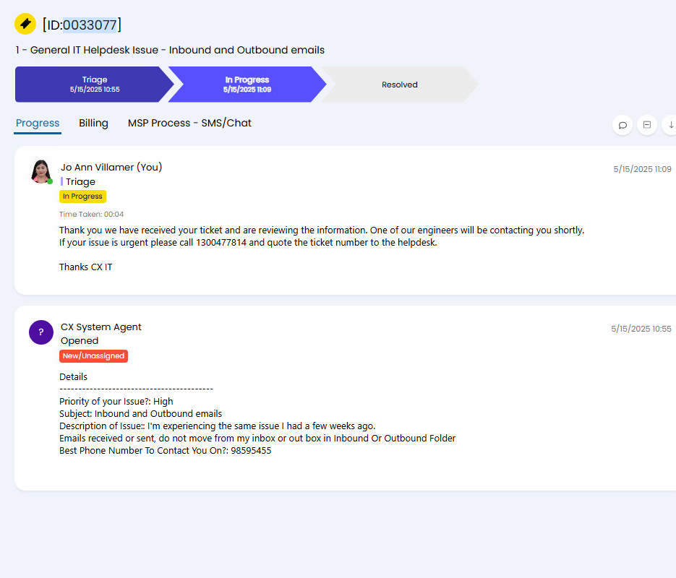This screenshot has height=578, width=676.
Task: Switch to the Progress tab
Action: 38,123
